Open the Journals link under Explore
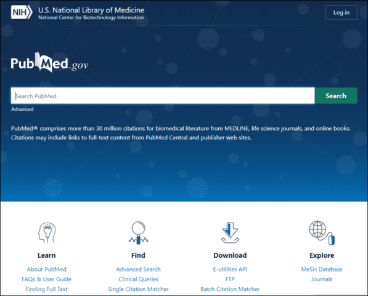368x296 pixels. coord(322,279)
